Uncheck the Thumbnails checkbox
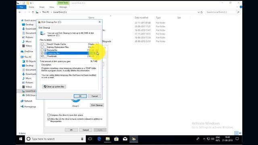 (42, 56)
